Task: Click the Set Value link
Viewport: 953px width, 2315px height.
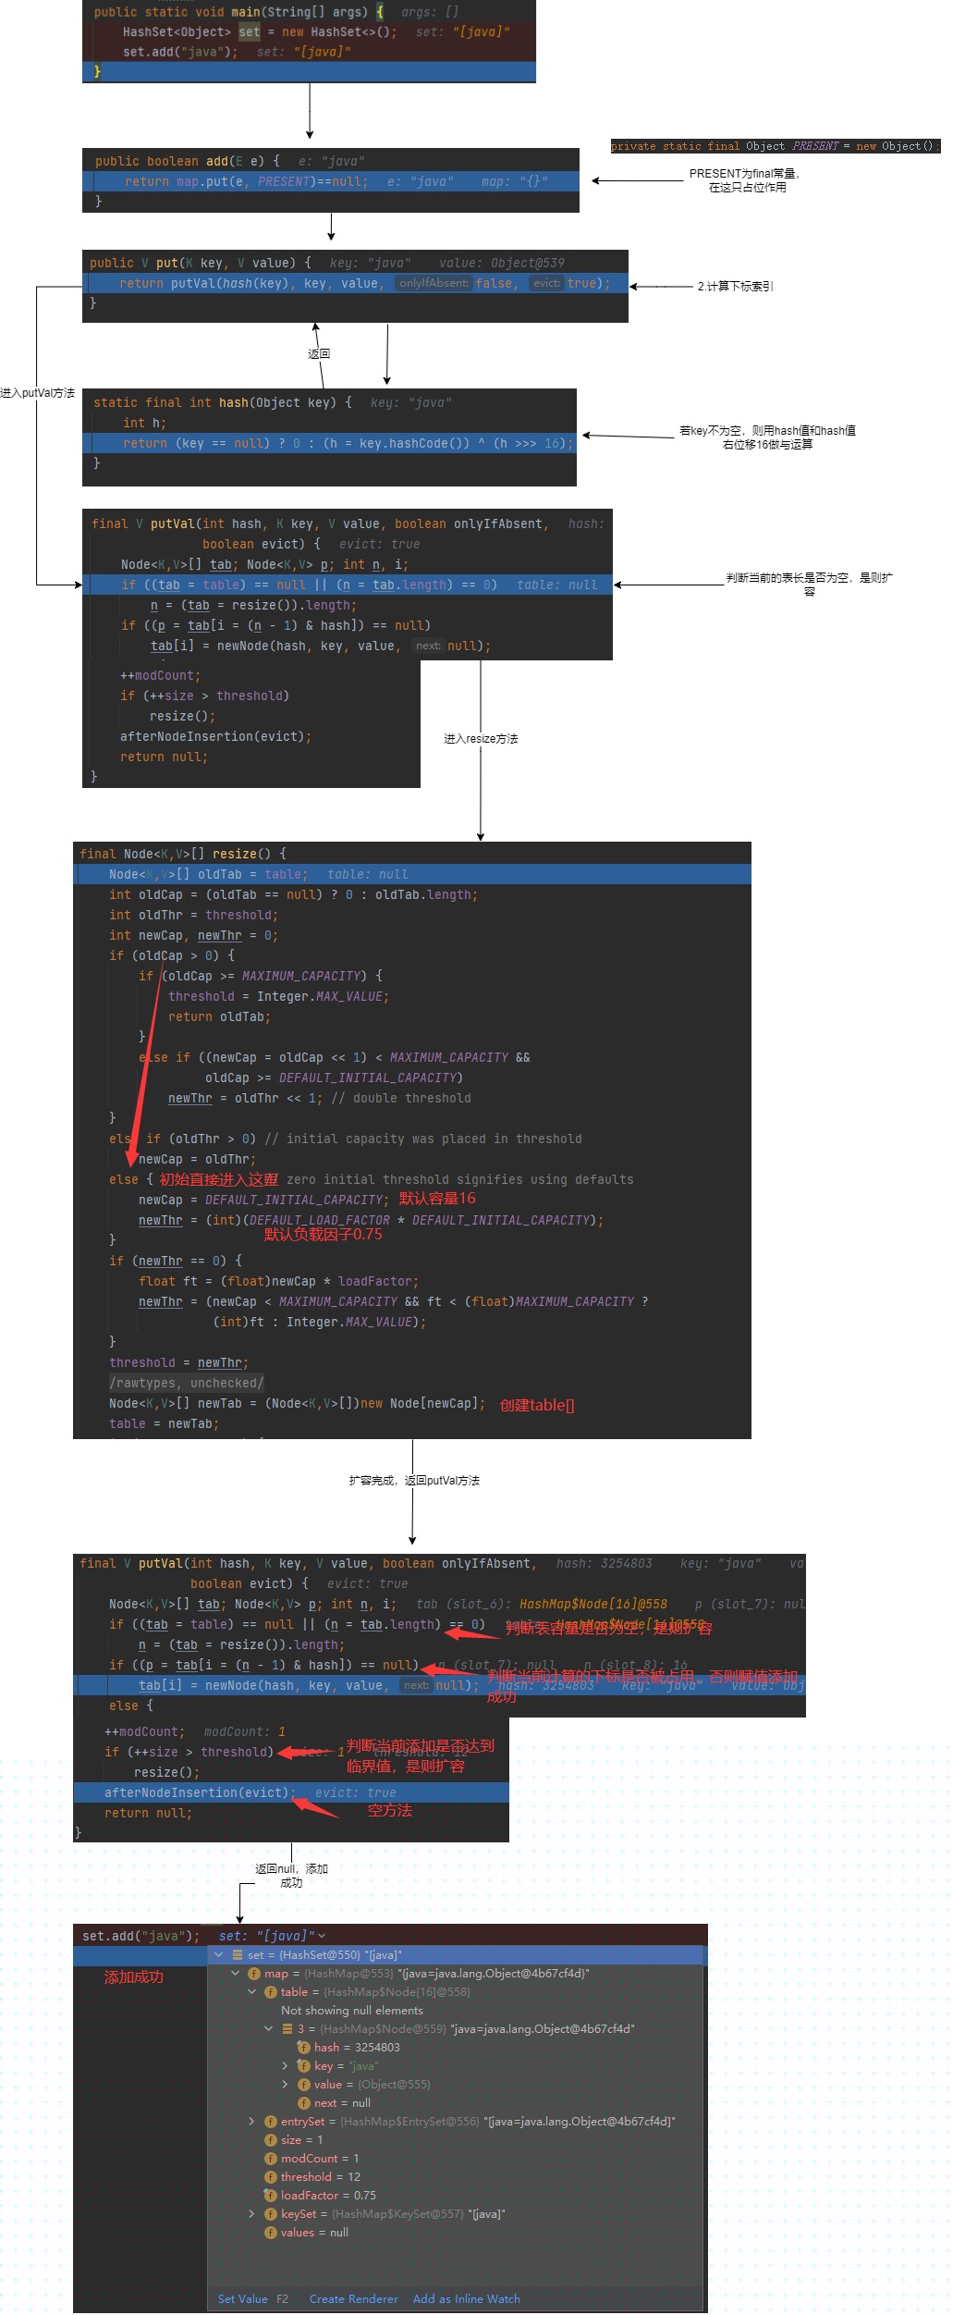Action: (242, 2298)
